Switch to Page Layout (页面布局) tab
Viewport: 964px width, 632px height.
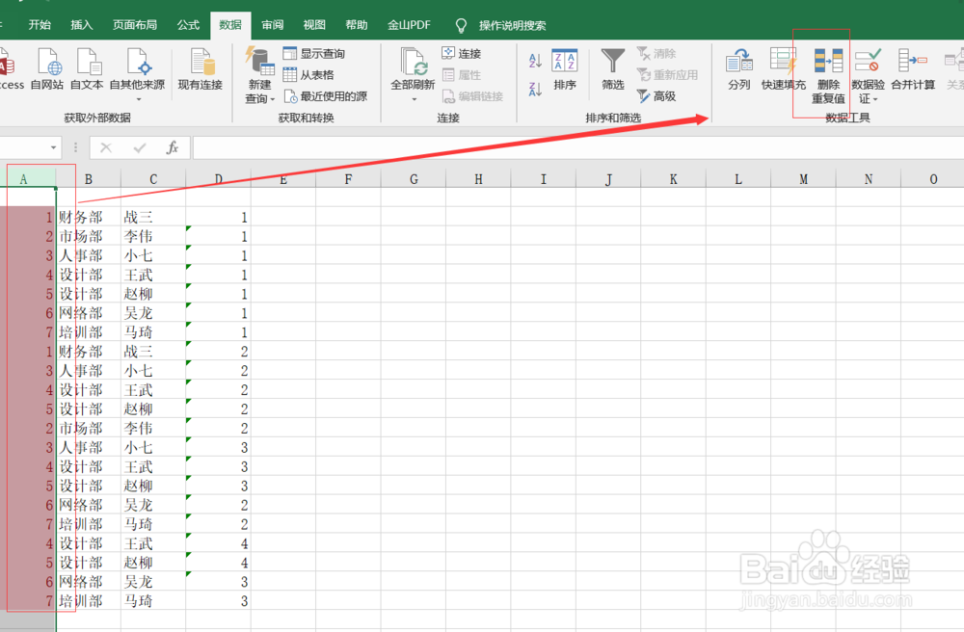coord(135,25)
